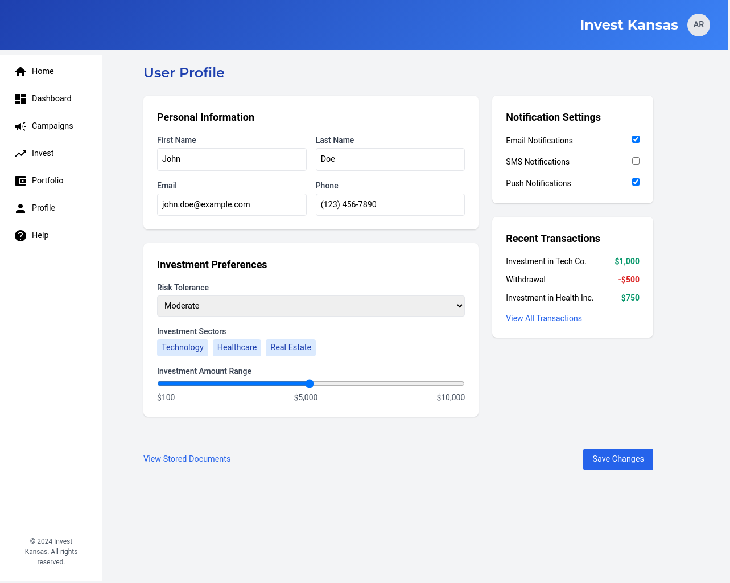Go to the Dashboard menu item

[51, 98]
